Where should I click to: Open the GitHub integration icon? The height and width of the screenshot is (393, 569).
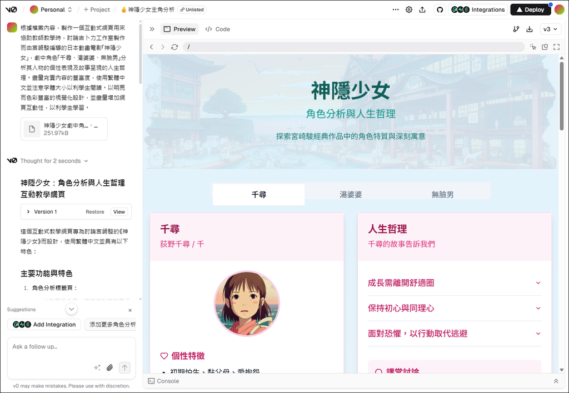(440, 10)
